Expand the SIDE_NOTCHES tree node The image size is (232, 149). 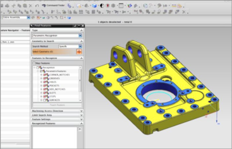(41, 89)
